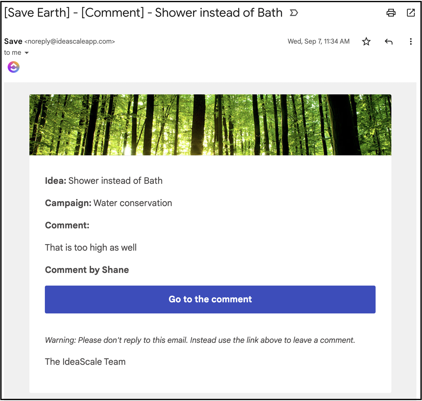Click the forest banner image
This screenshot has height=401, width=422.
[x=210, y=125]
